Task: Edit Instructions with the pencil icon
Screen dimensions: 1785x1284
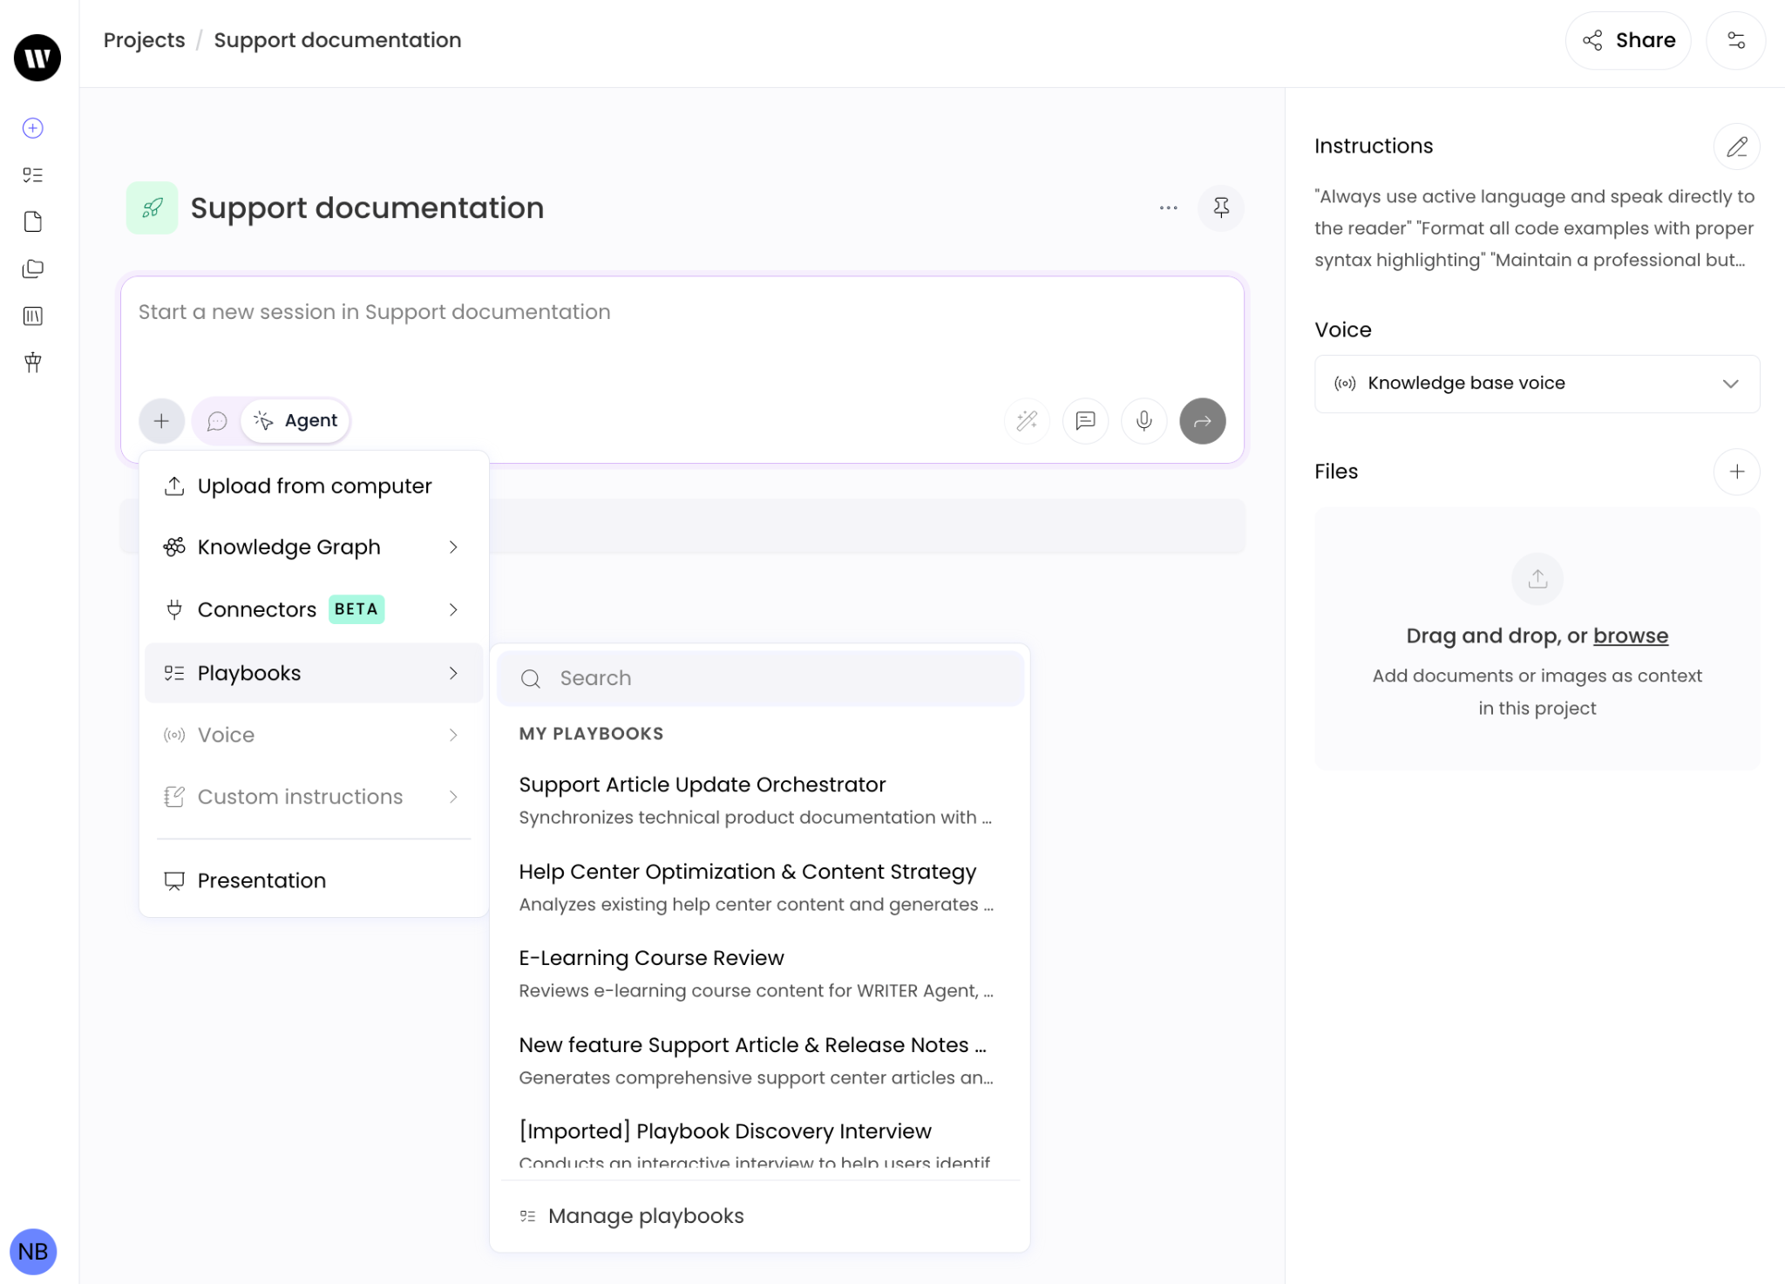Action: [1735, 146]
